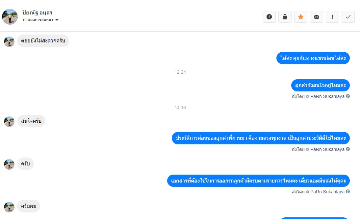
Task: Click help icon beside first PaRn Sukanlaya label
Action: pyautogui.click(x=348, y=96)
